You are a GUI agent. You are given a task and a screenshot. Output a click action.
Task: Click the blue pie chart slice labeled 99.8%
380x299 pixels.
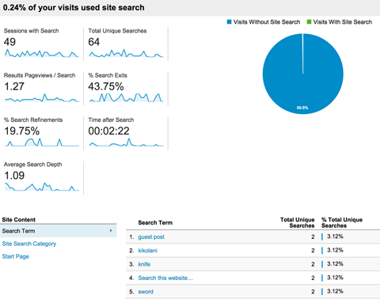pyautogui.click(x=303, y=74)
